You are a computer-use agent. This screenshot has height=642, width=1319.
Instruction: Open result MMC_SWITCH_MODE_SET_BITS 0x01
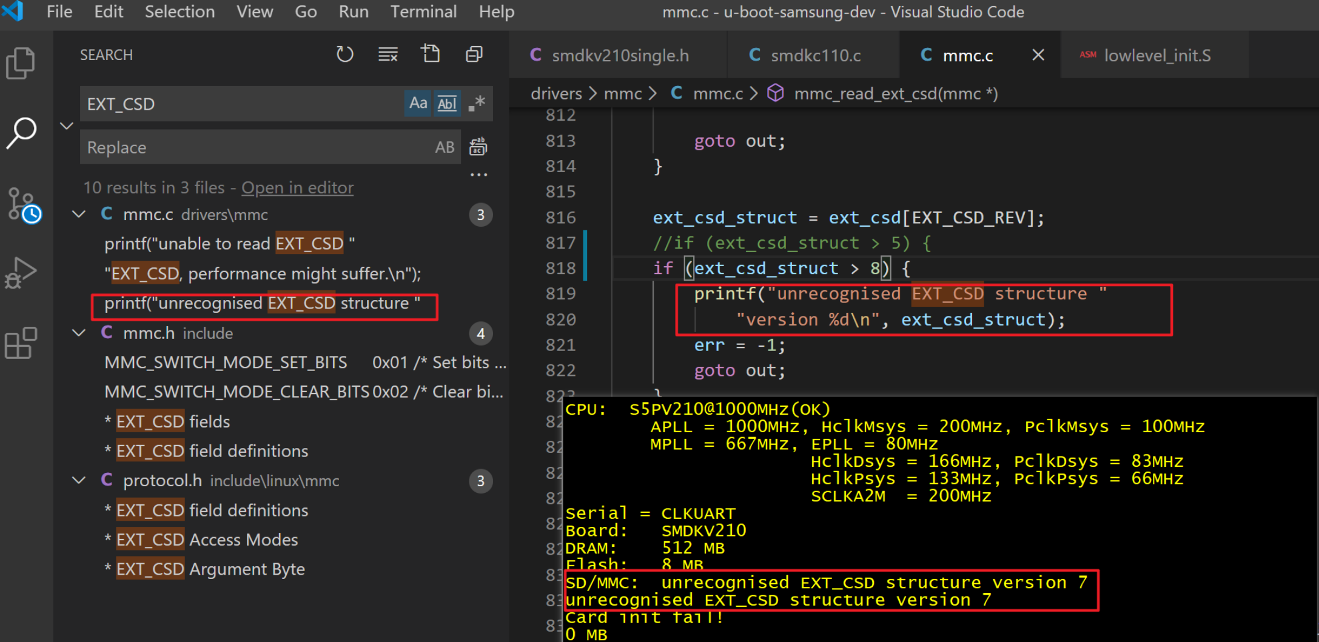click(x=305, y=363)
